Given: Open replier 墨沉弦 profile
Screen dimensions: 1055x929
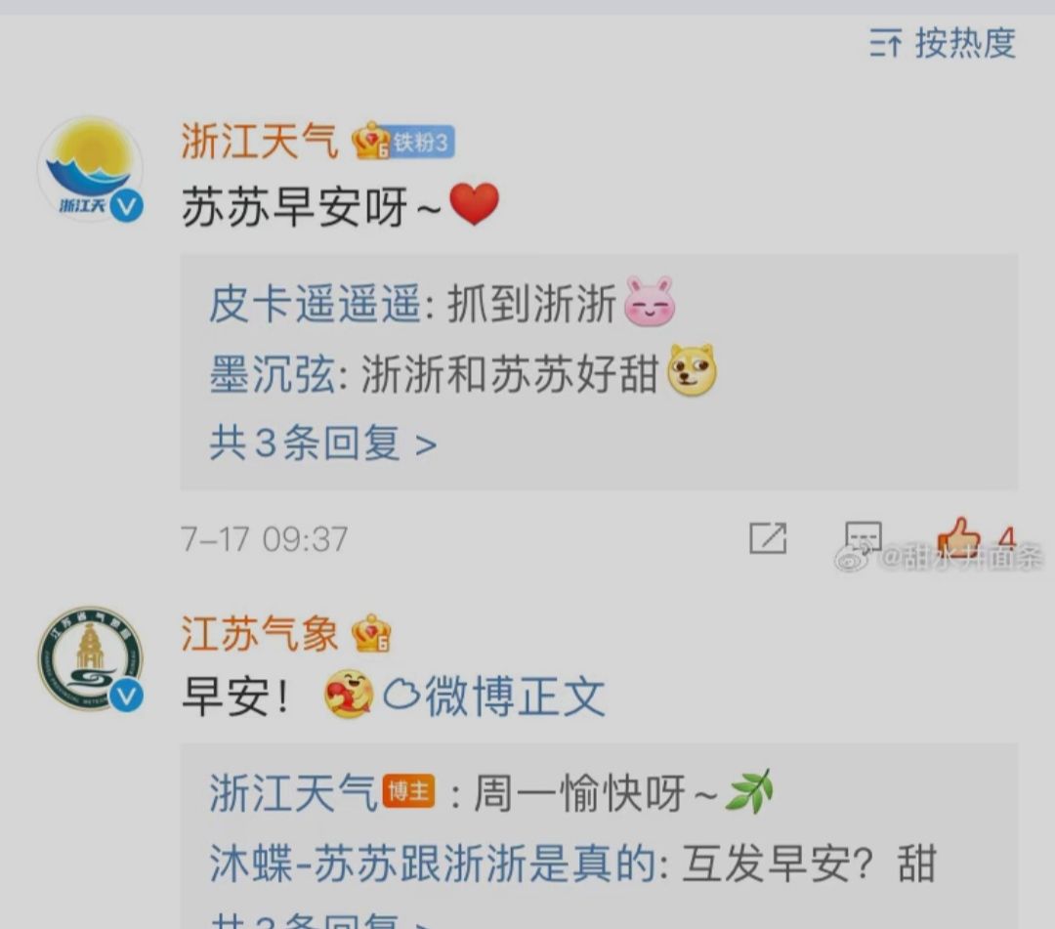Looking at the screenshot, I should coord(273,374).
